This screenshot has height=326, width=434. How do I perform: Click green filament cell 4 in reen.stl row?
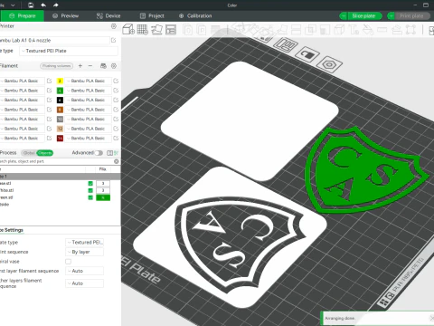(x=103, y=197)
